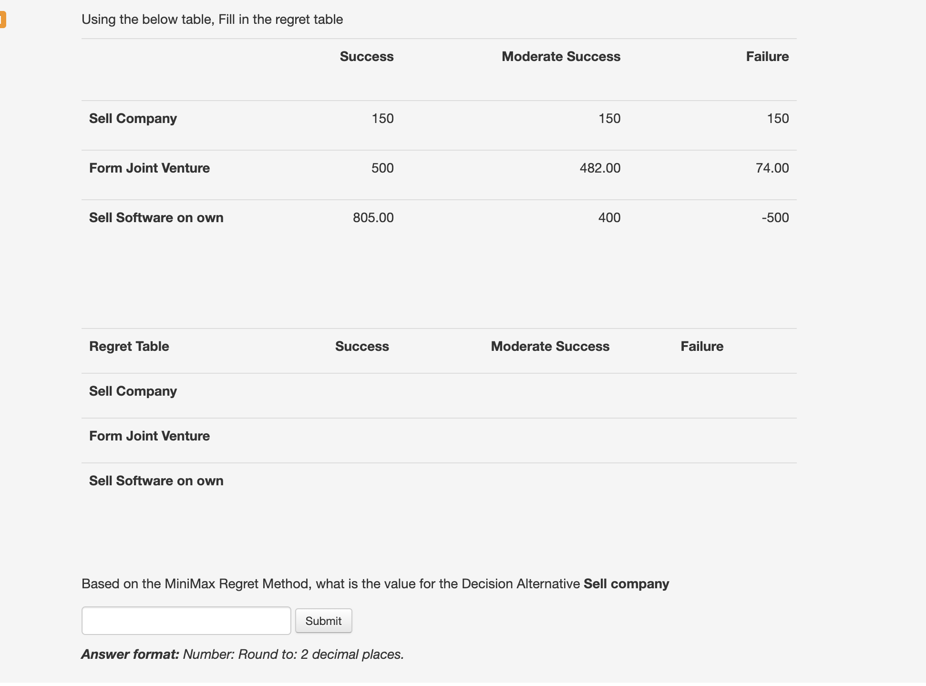Click the Success column header
This screenshot has height=686, width=926.
(x=366, y=56)
